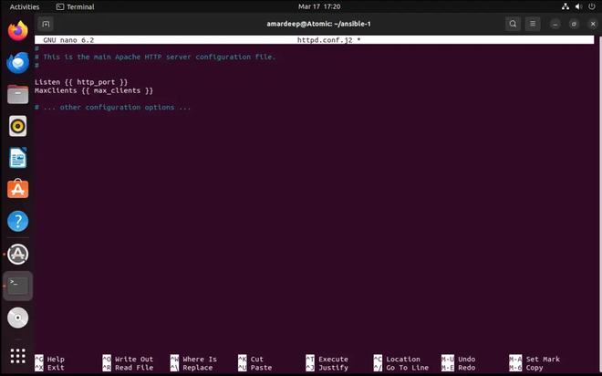
Task: Click the other configuration options comment
Action: click(x=112, y=108)
